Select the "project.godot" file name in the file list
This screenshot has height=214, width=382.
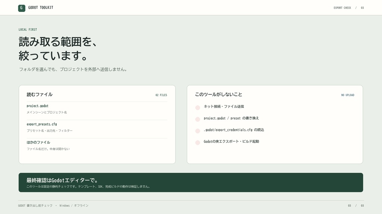coord(38,106)
